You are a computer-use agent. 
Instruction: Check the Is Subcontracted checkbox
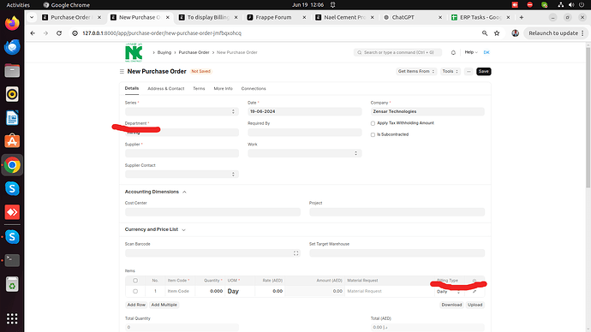373,134
